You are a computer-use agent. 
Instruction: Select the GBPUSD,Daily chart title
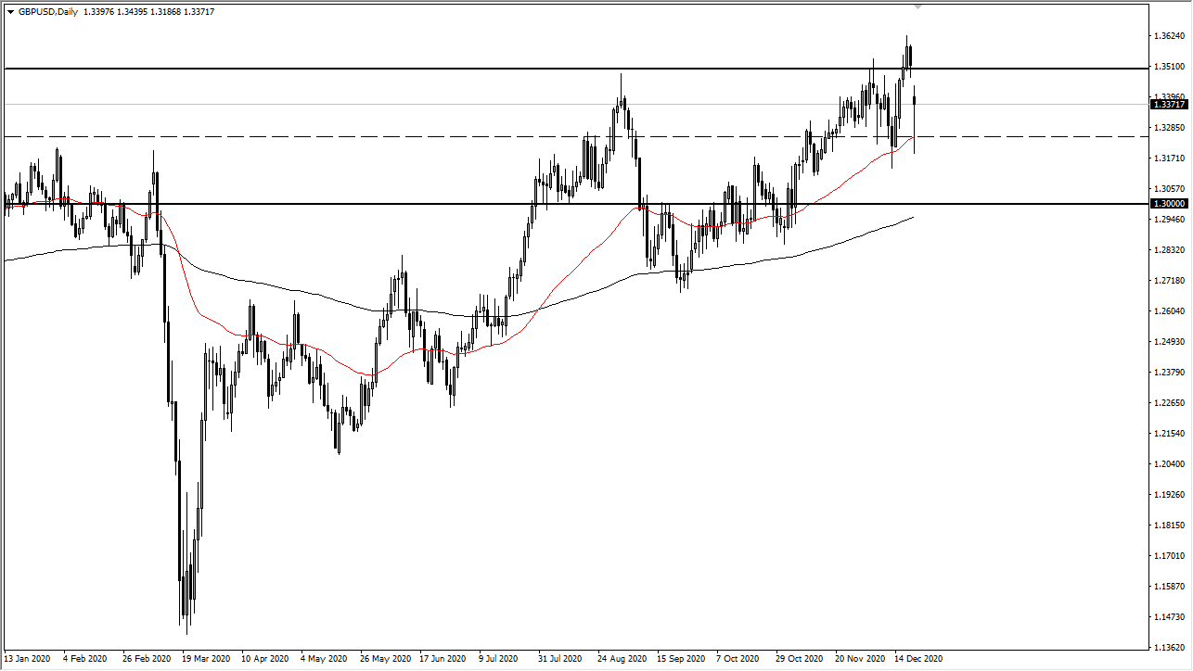(x=47, y=11)
